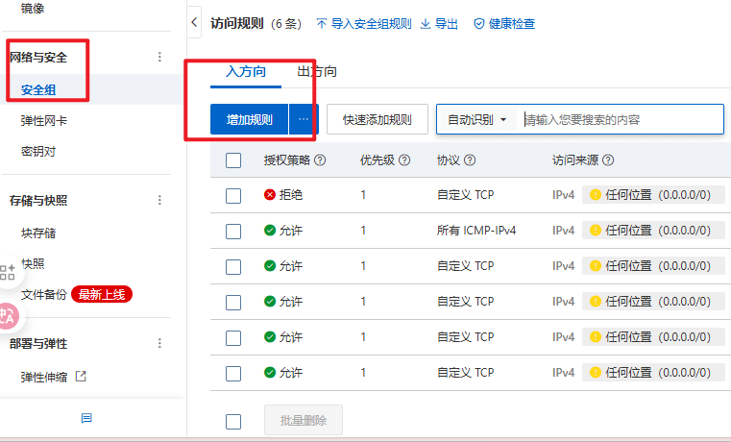Click the 批量删除 button
The width and height of the screenshot is (731, 442).
(303, 420)
